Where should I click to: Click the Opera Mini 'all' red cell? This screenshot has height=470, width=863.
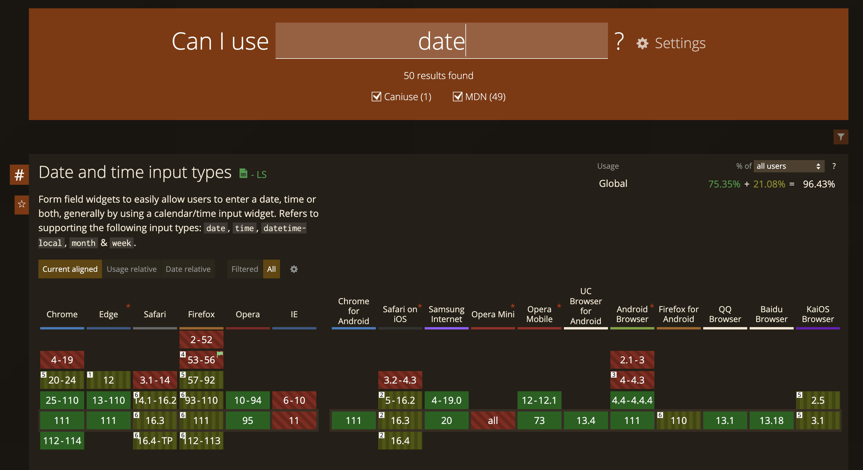[493, 420]
